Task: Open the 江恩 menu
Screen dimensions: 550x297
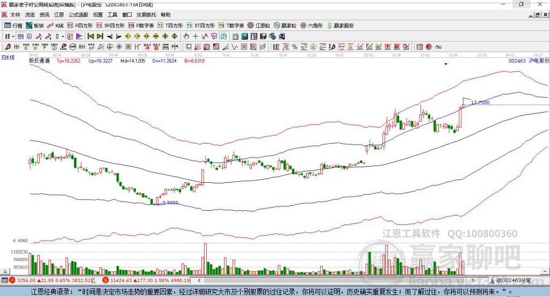Action: click(x=59, y=14)
